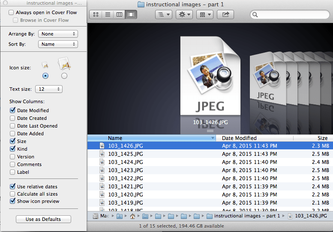The height and width of the screenshot is (232, 333).
Task: Select the large icon size radio button
Action: pos(64,76)
